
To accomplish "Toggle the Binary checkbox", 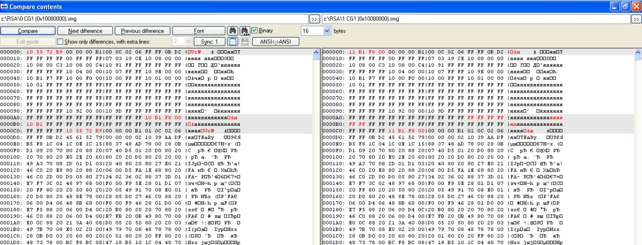I will pyautogui.click(x=255, y=31).
